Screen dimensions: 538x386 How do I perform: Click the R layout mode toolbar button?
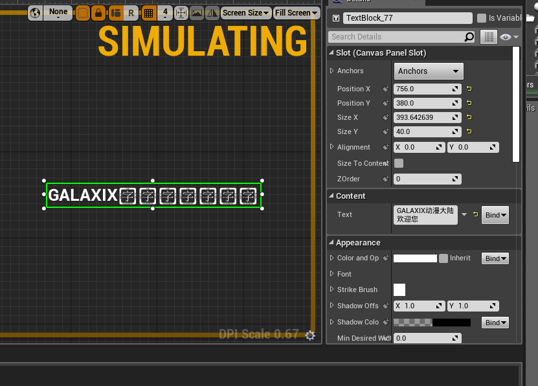click(131, 13)
